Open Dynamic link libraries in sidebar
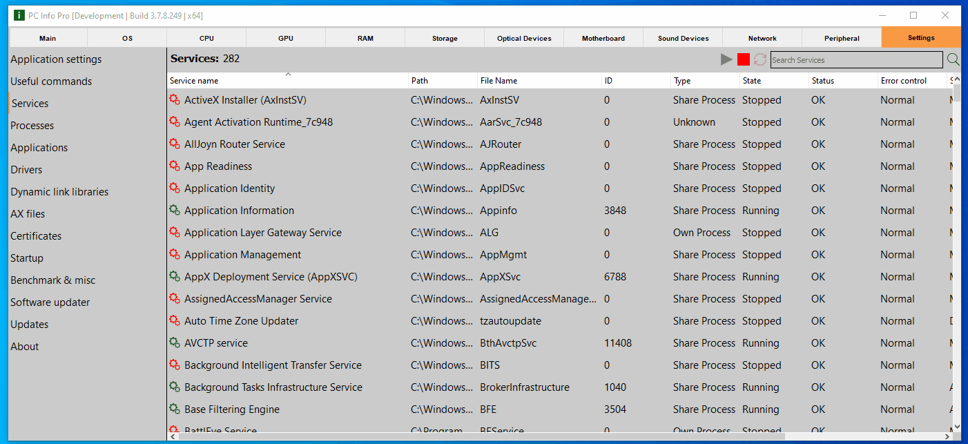The image size is (968, 444). (x=59, y=192)
